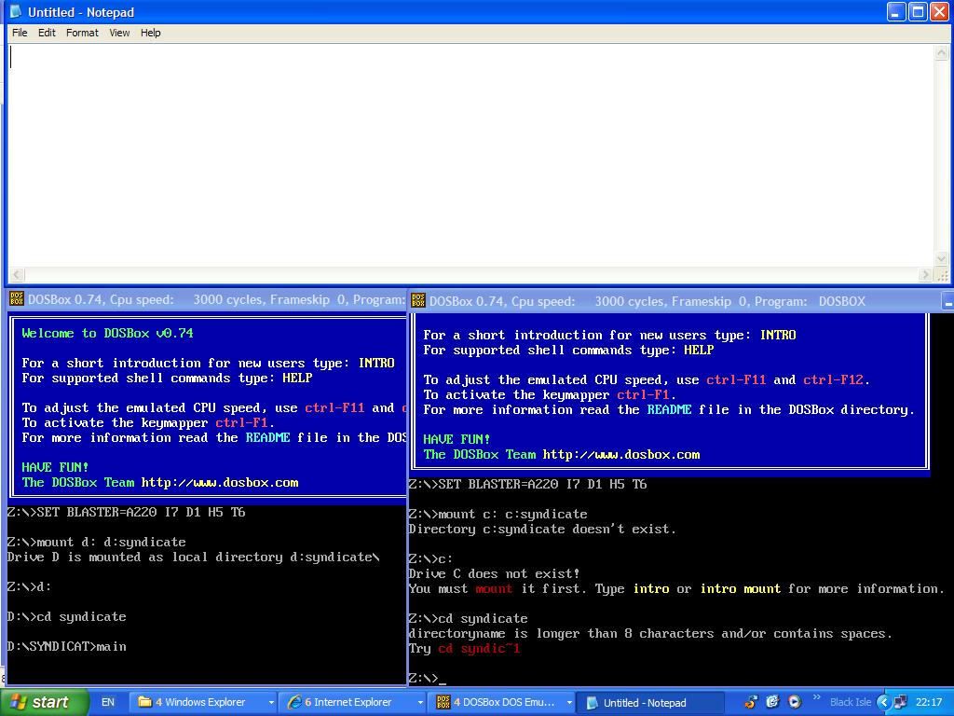954x716 pixels.
Task: Click SET BLASTER line in left DOSBox
Action: coord(127,512)
